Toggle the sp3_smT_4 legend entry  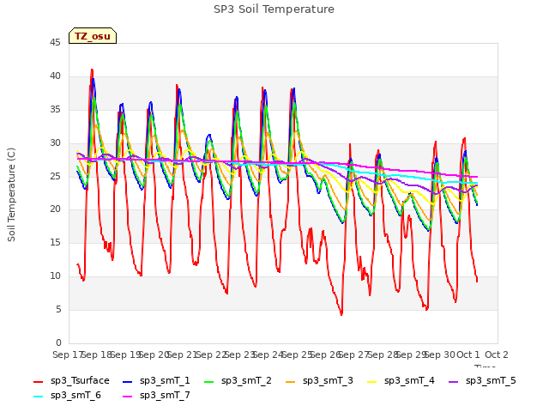tap(401, 381)
